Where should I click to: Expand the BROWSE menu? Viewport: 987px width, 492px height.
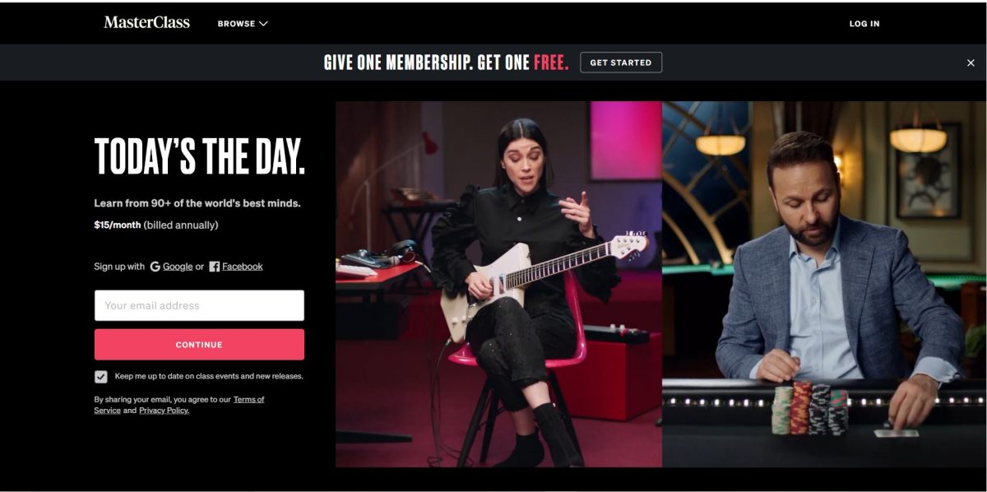[x=243, y=24]
